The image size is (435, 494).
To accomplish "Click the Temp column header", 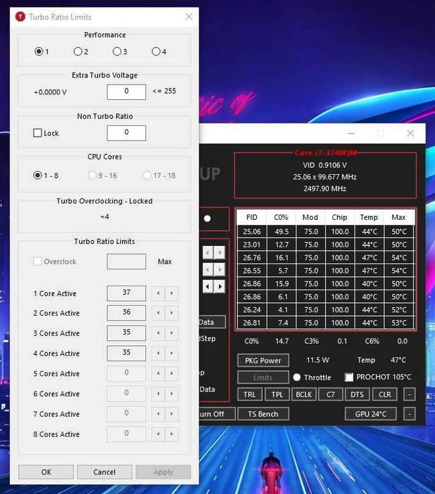I will (369, 217).
